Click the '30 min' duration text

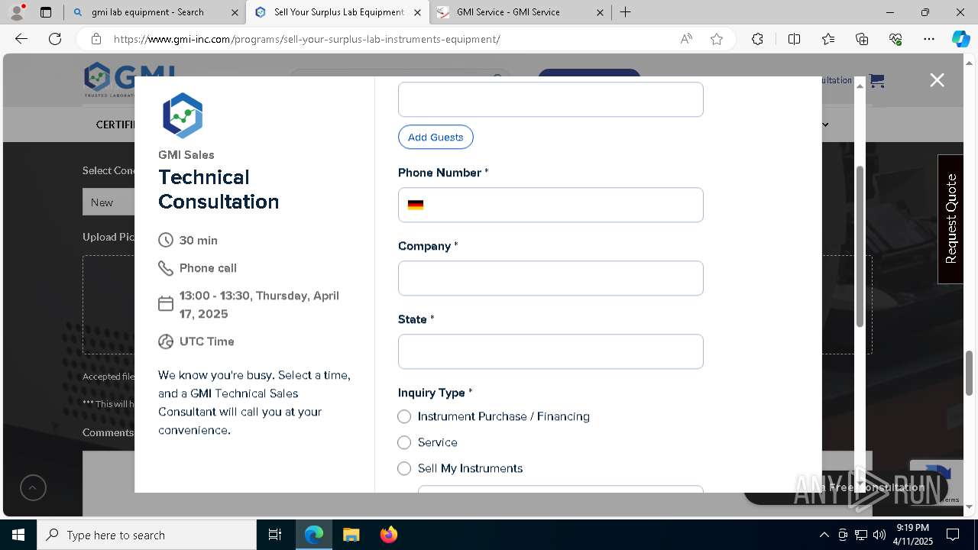point(199,240)
